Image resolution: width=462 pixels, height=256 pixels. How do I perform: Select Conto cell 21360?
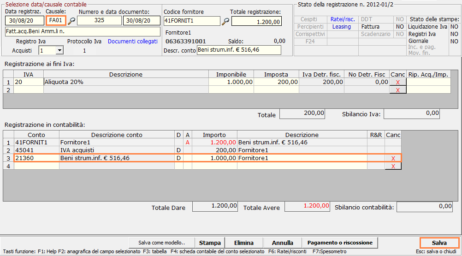click(x=36, y=158)
